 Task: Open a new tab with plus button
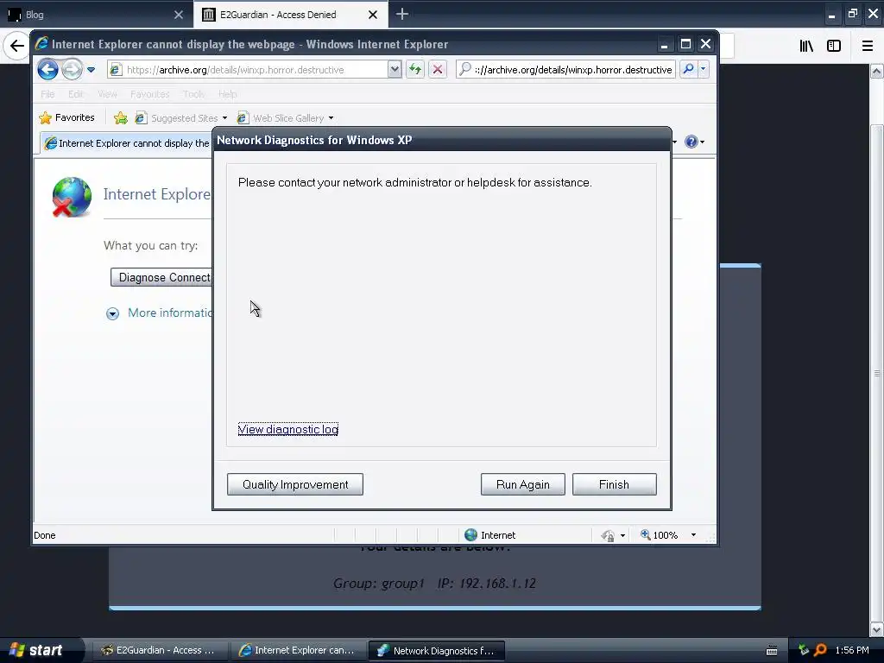[x=402, y=14]
